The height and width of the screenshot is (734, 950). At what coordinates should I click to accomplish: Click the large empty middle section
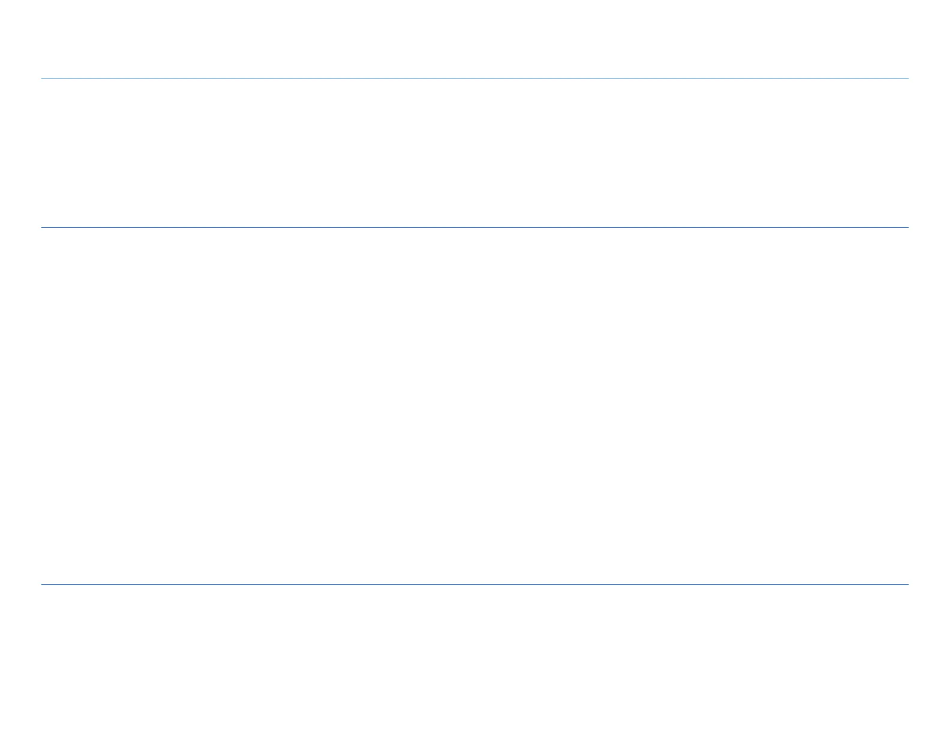point(474,405)
